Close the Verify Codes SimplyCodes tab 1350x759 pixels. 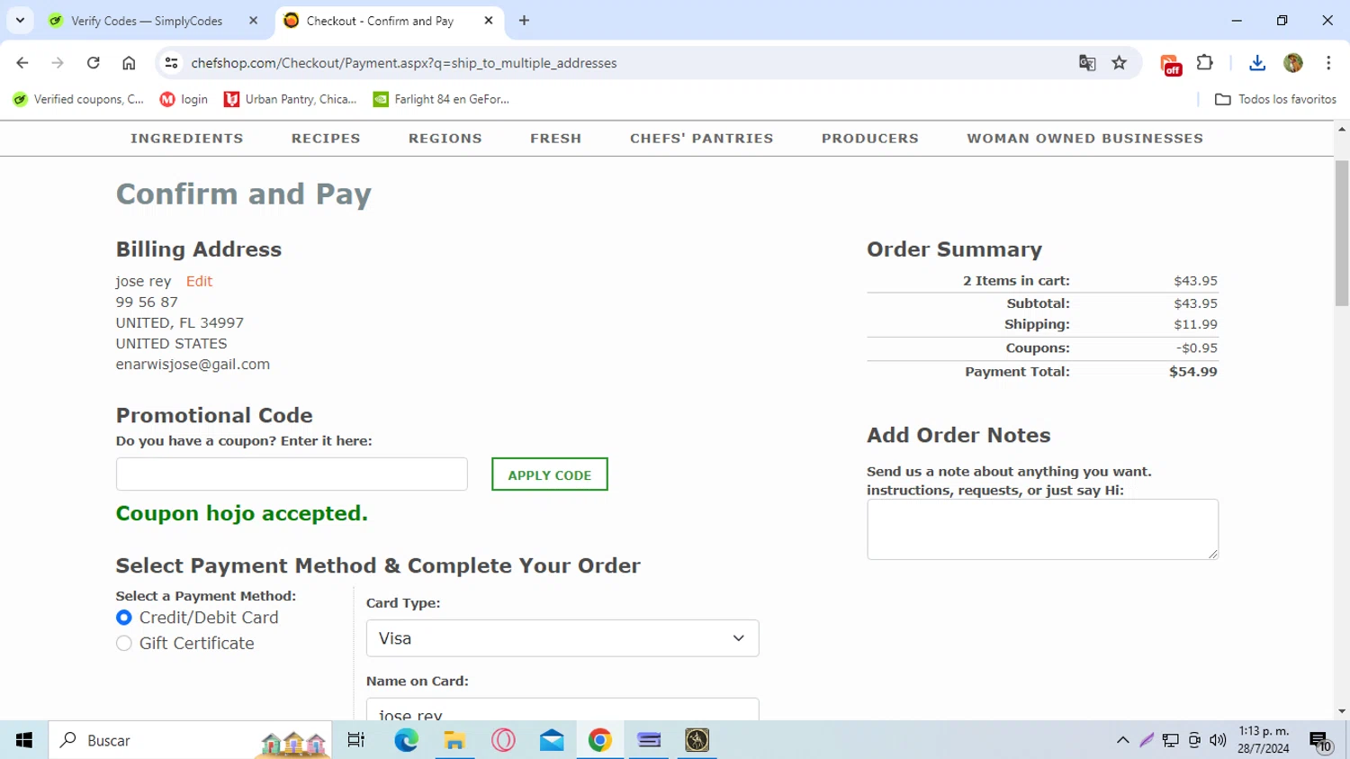click(254, 21)
